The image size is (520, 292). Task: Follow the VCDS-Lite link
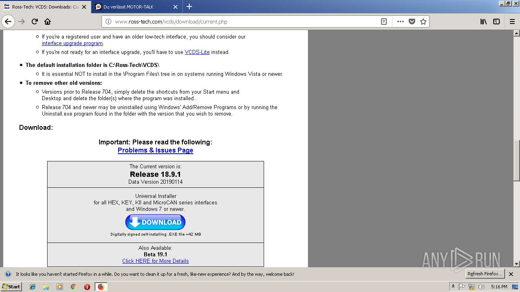197,52
